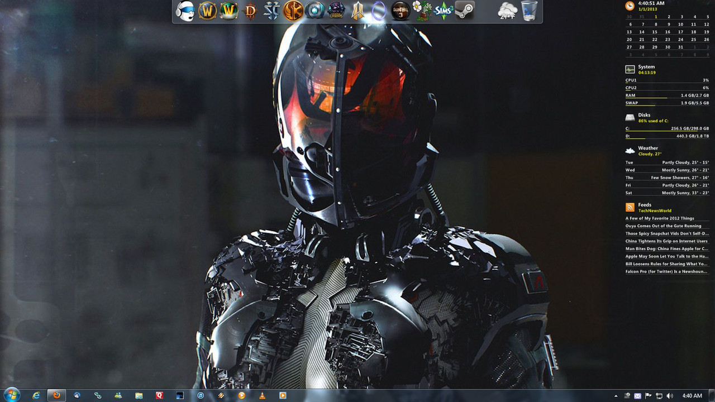Viewport: 715px width, 402px height.
Task: Launch The Sims 3 from the dock
Action: 443,11
